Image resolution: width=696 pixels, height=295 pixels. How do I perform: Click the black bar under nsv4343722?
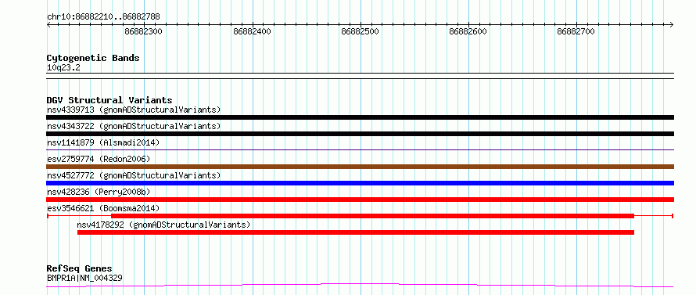(x=360, y=134)
